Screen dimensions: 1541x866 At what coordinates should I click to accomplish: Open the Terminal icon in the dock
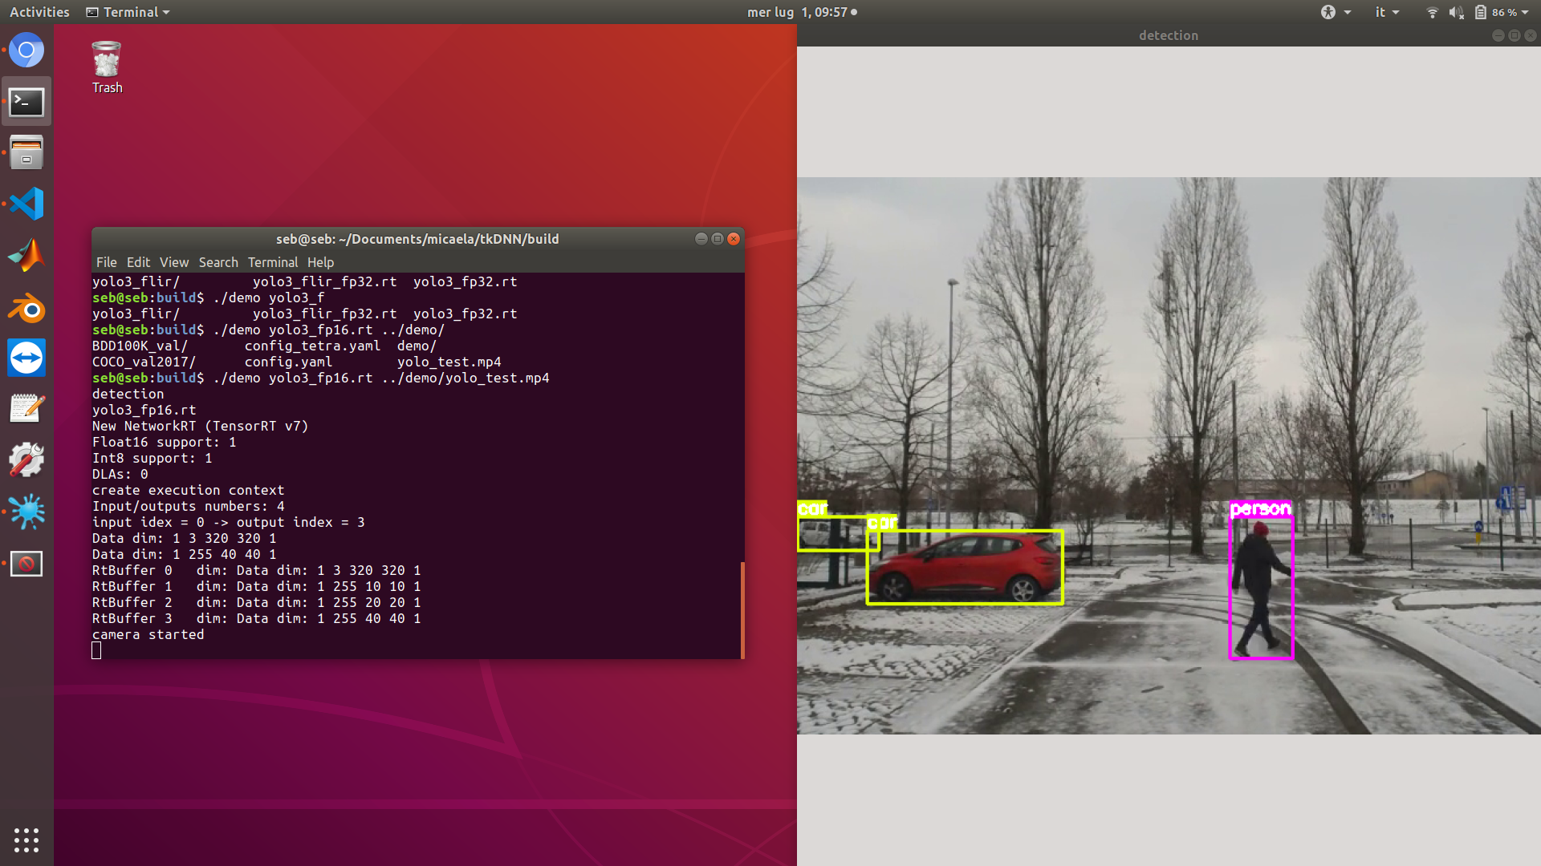(26, 102)
